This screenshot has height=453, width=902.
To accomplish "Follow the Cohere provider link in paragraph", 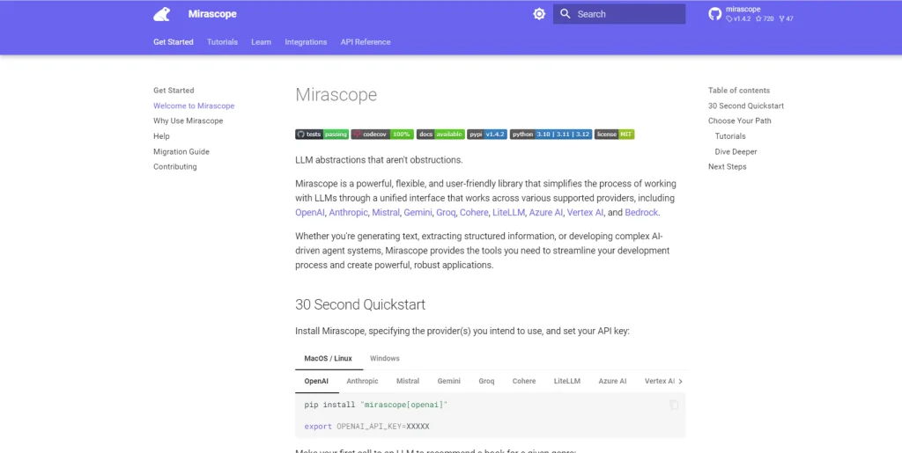I will tap(473, 213).
